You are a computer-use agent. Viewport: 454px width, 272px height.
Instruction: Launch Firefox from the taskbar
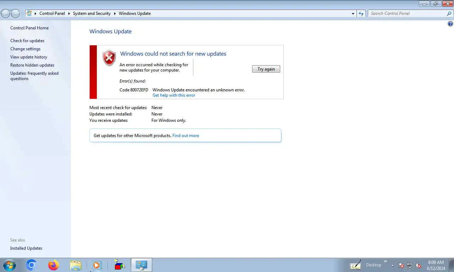[54, 265]
